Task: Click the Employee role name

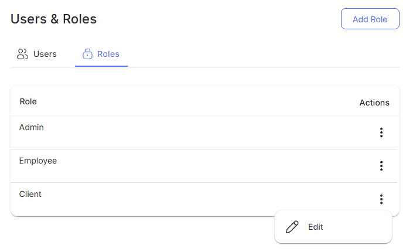Action: point(38,161)
